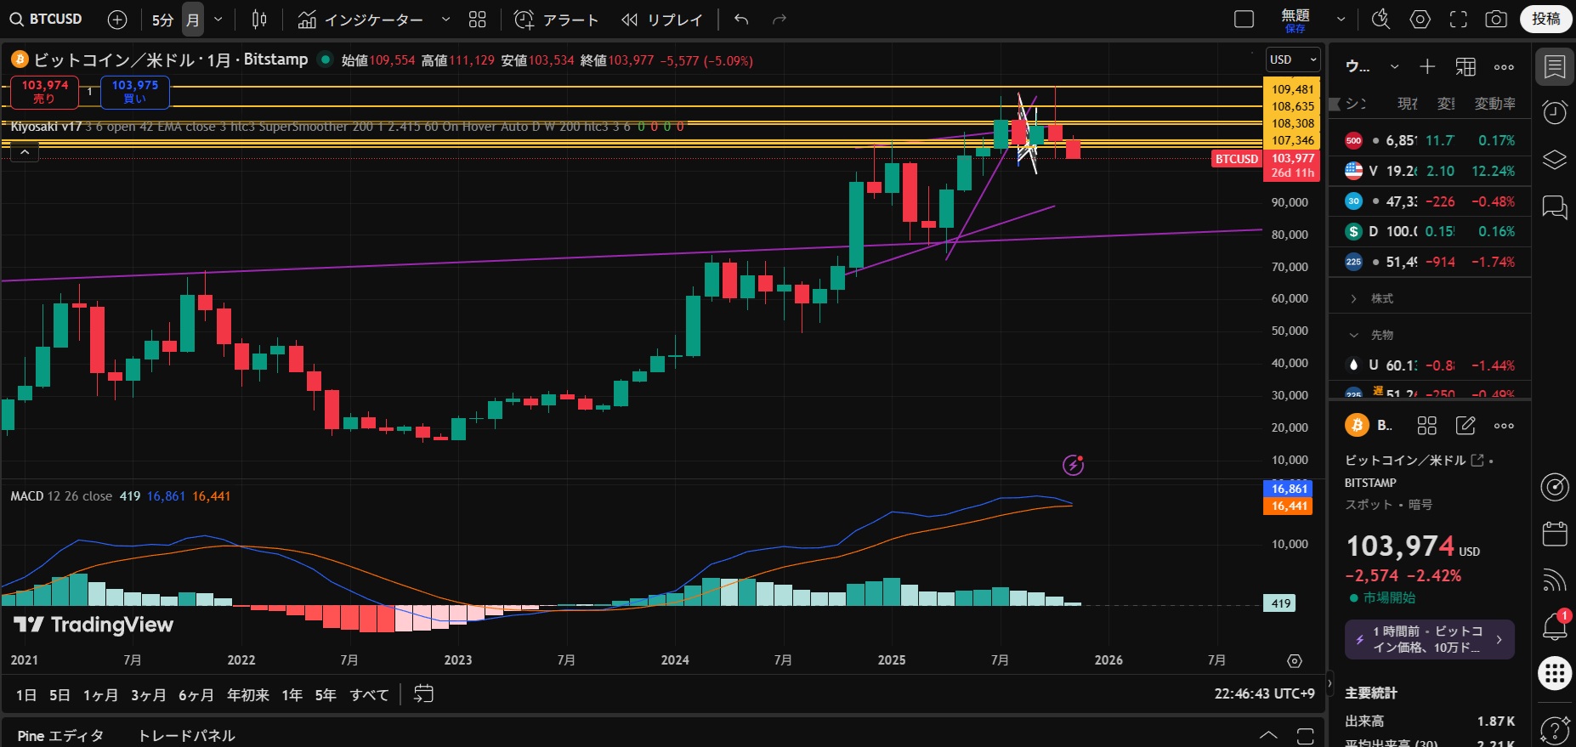This screenshot has width=1576, height=747.
Task: Open chart settings hexagon icon
Action: [x=1420, y=19]
